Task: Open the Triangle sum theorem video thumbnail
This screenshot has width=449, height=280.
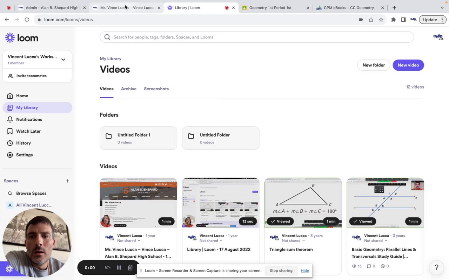Action: coord(303,203)
